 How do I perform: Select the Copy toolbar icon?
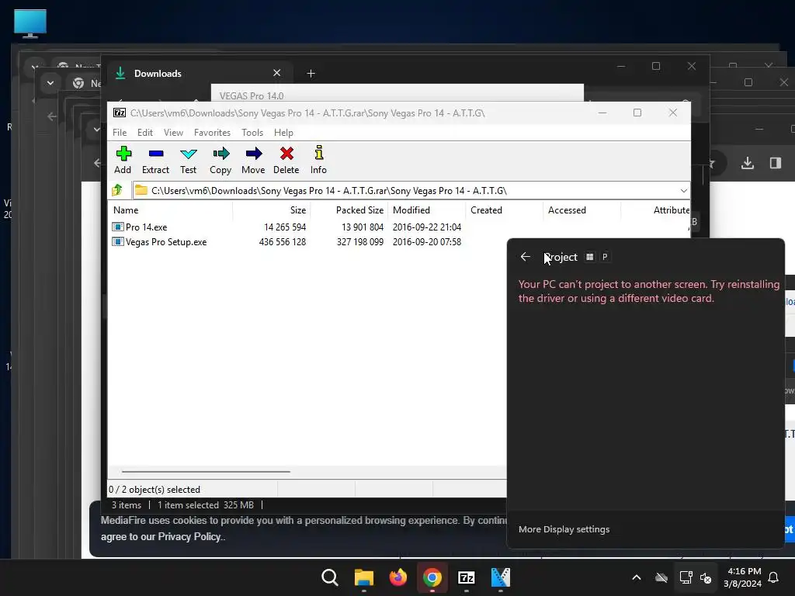(220, 160)
